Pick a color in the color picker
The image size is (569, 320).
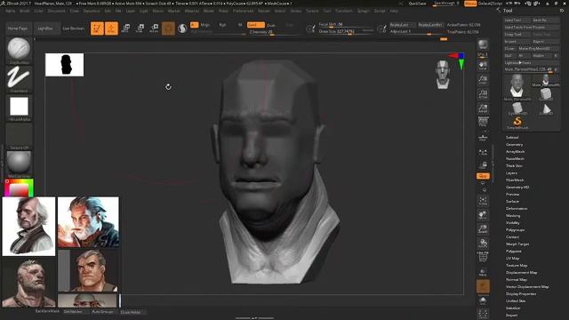[x=19, y=188]
